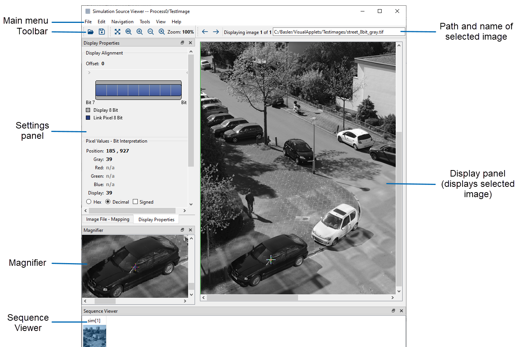Toggle the Link Pixel 8 Bit option

[88, 118]
